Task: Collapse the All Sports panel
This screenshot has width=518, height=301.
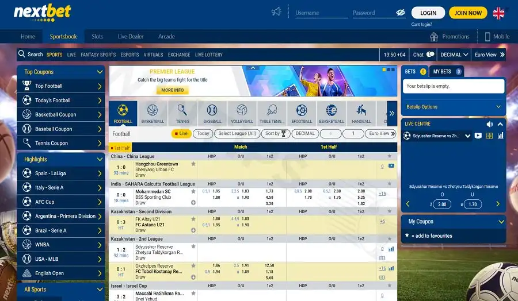Action: click(100, 290)
